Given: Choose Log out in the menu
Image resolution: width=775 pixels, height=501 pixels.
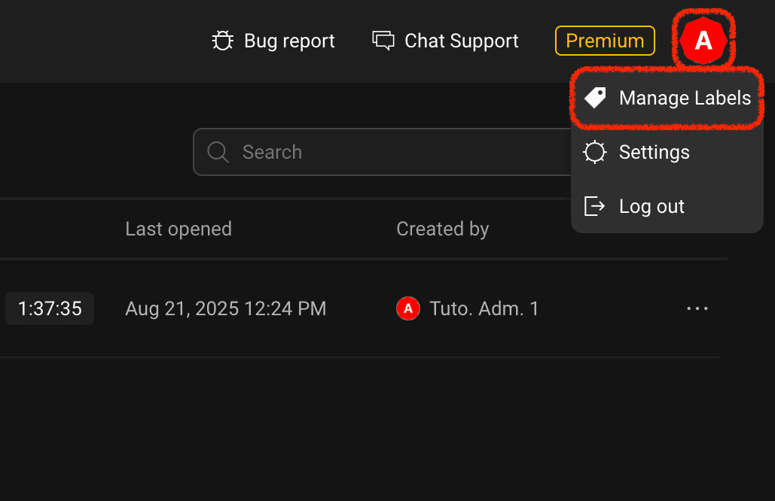Looking at the screenshot, I should (x=667, y=206).
